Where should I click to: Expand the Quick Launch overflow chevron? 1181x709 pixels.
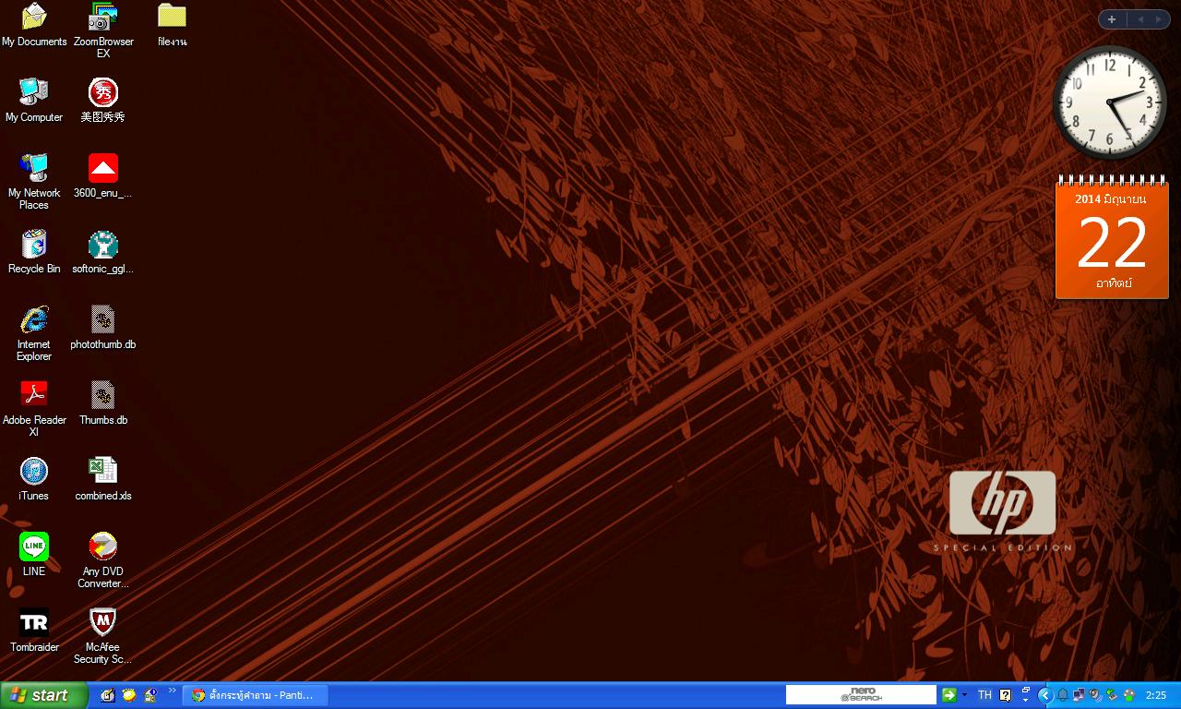tap(172, 691)
